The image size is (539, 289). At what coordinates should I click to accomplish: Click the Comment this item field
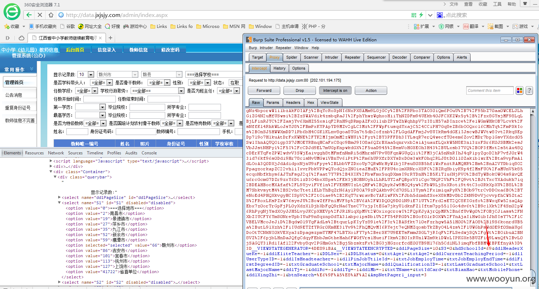coord(490,90)
